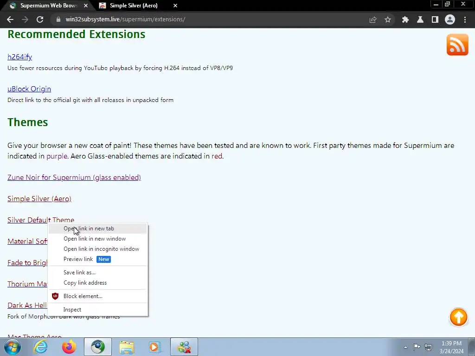View site security lock info

point(58,19)
